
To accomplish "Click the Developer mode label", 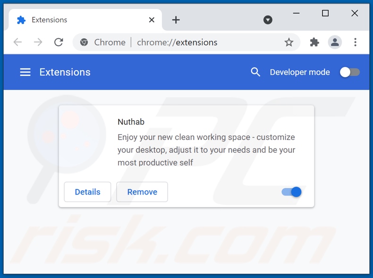I will point(300,72).
